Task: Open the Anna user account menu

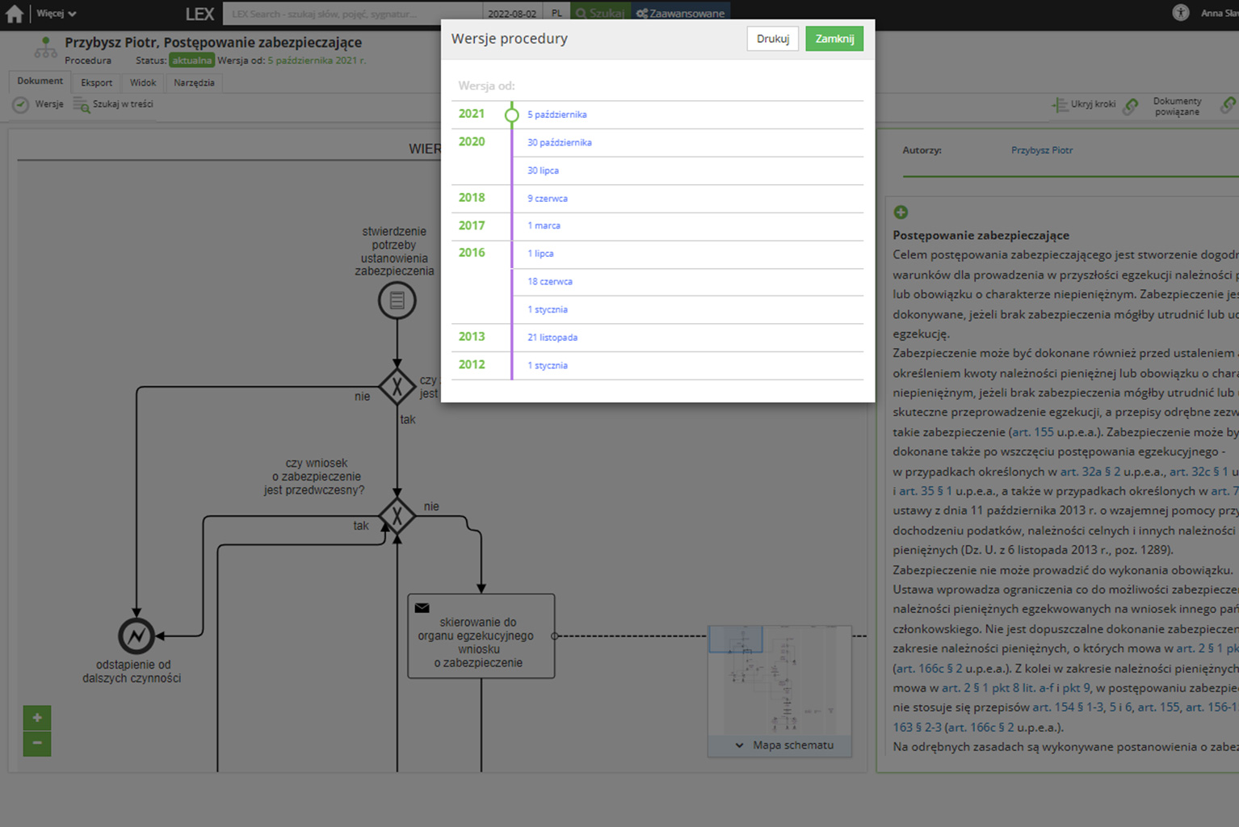Action: (1219, 14)
